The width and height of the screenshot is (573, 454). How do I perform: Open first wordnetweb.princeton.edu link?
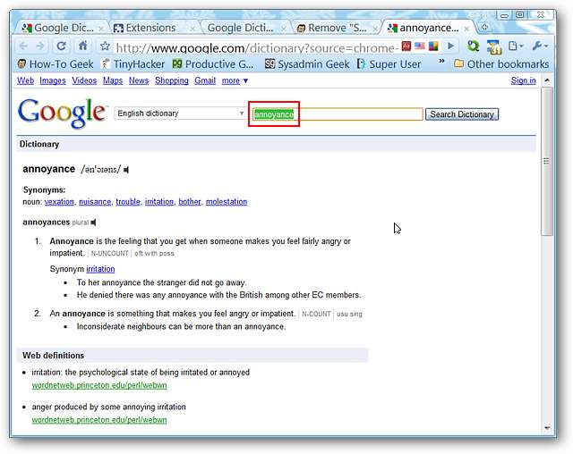pyautogui.click(x=99, y=385)
